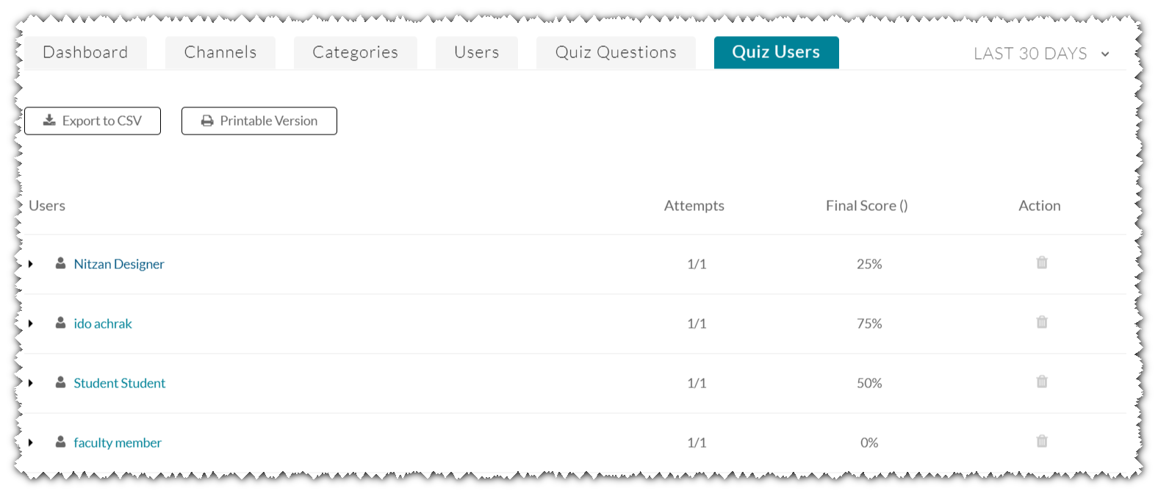Click the 1/1 attempts for Nitzan Designer

pos(697,264)
